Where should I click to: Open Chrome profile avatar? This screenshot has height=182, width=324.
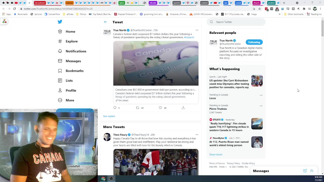pyautogui.click(x=315, y=9)
